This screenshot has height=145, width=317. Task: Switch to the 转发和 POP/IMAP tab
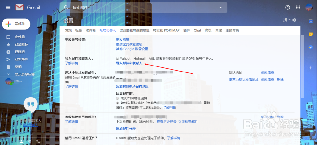(166, 30)
